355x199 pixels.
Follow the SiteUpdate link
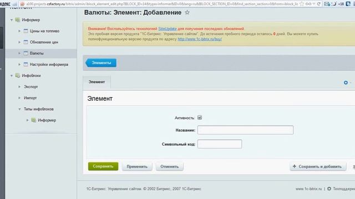(168, 29)
